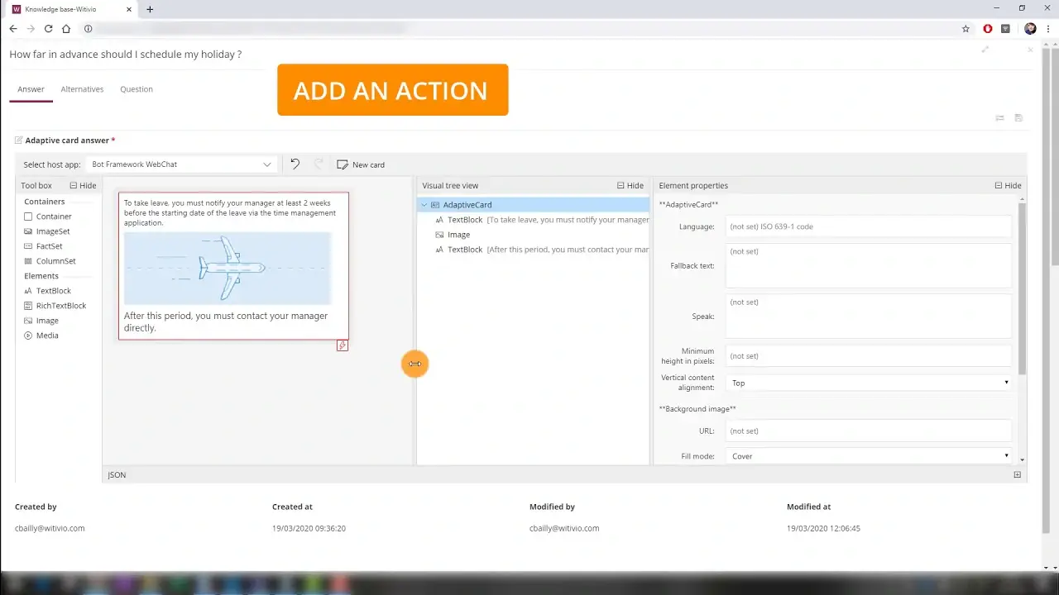The height and width of the screenshot is (595, 1059).
Task: Select the Image row in tree view
Action: pyautogui.click(x=534, y=235)
